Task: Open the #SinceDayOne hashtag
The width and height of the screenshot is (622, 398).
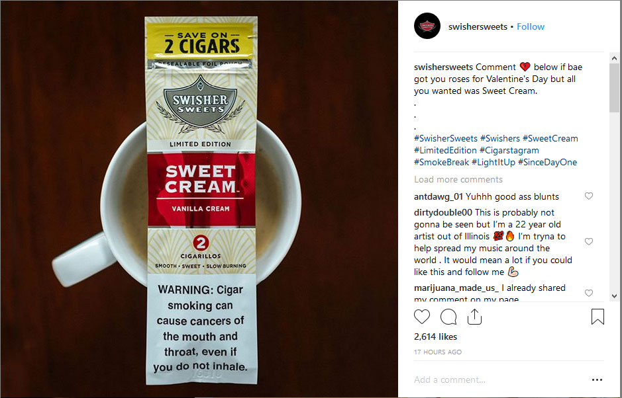Action: pyautogui.click(x=547, y=162)
